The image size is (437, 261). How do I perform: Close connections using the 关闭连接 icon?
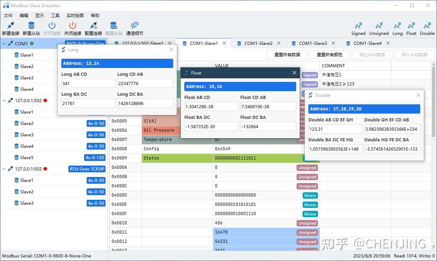click(72, 28)
